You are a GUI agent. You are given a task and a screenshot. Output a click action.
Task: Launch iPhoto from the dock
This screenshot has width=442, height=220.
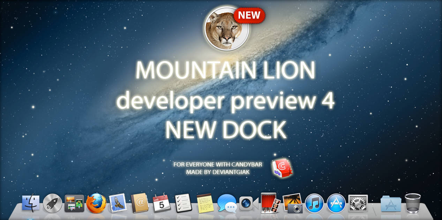coord(292,203)
